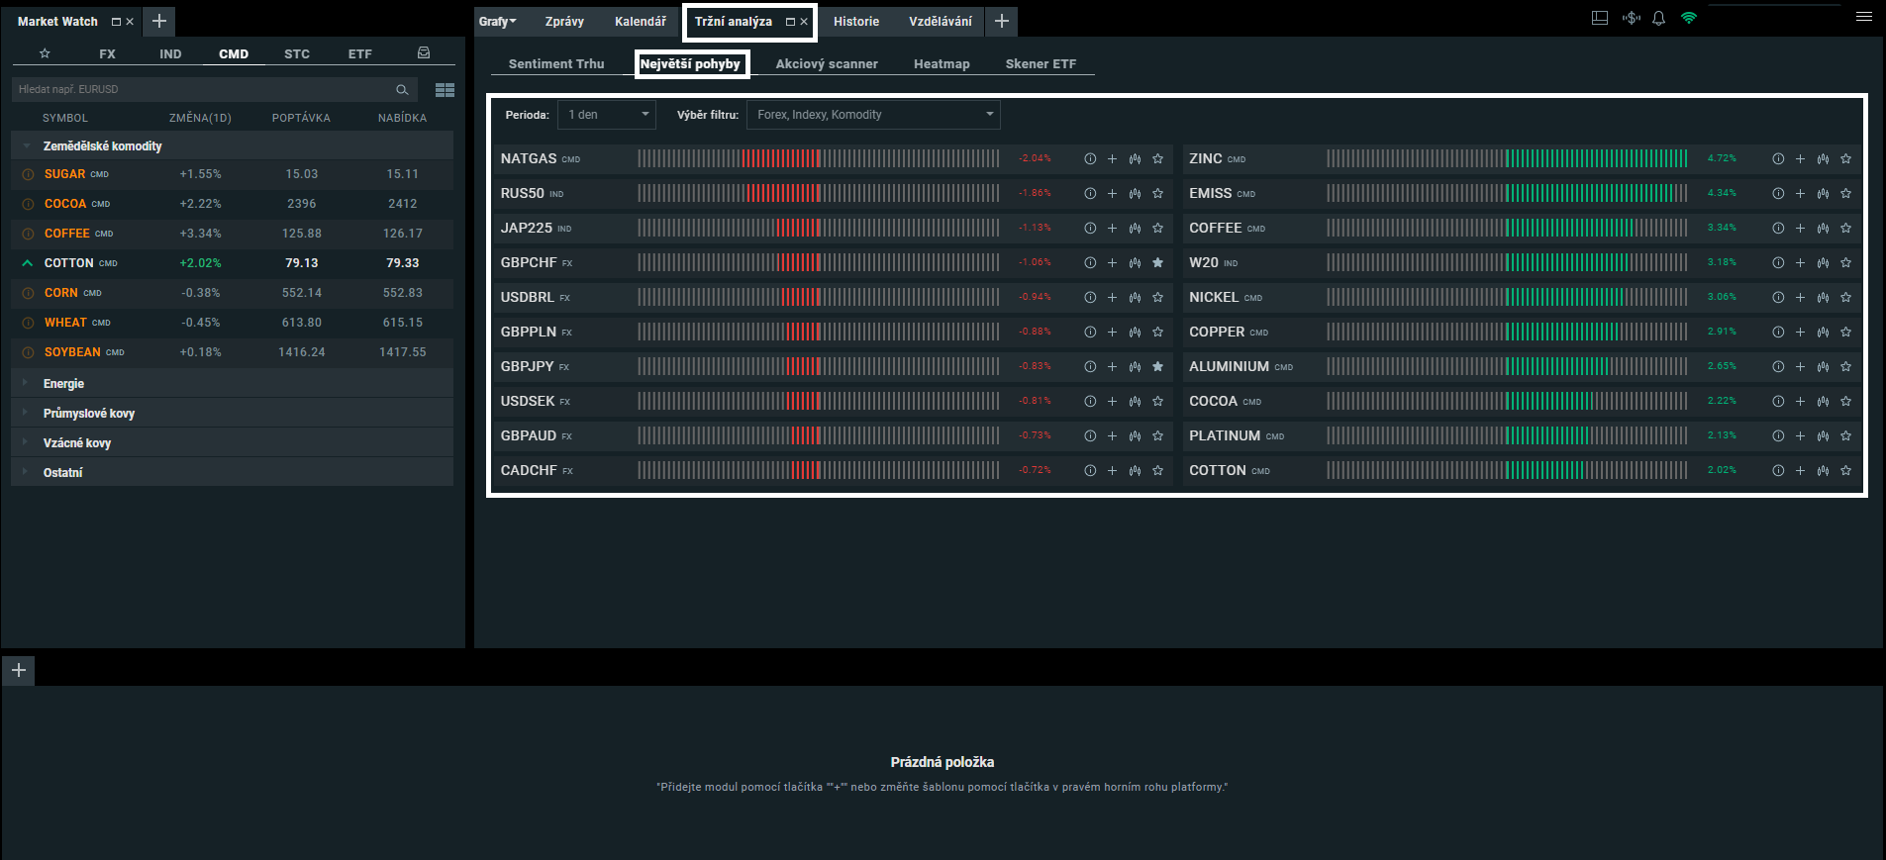Expand the Průmyslové kovy group
The image size is (1886, 860).
[232, 413]
